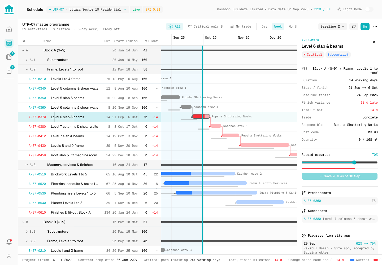Screen dimensions: 382x265
Task: Refresh the schedule with the sync icon
Action: pyautogui.click(x=354, y=26)
